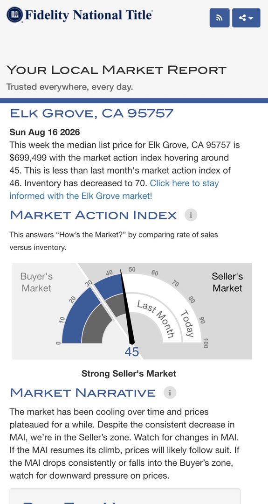The height and width of the screenshot is (504, 268).
Task: Click Your Local Market Report title
Action: [117, 70]
